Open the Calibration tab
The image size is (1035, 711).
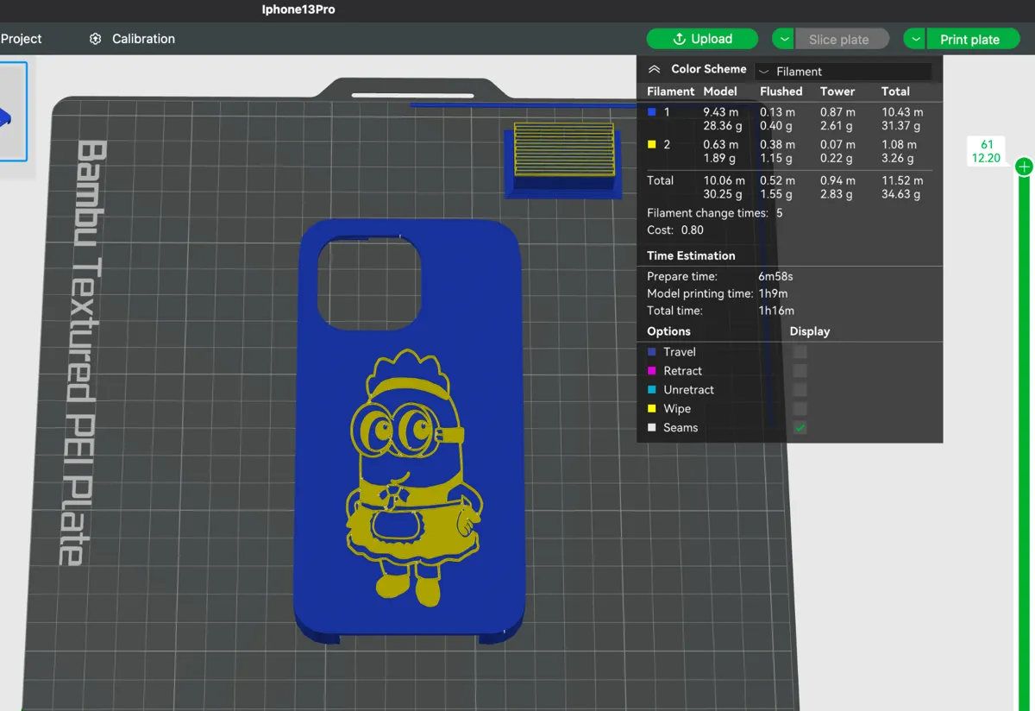pos(132,39)
